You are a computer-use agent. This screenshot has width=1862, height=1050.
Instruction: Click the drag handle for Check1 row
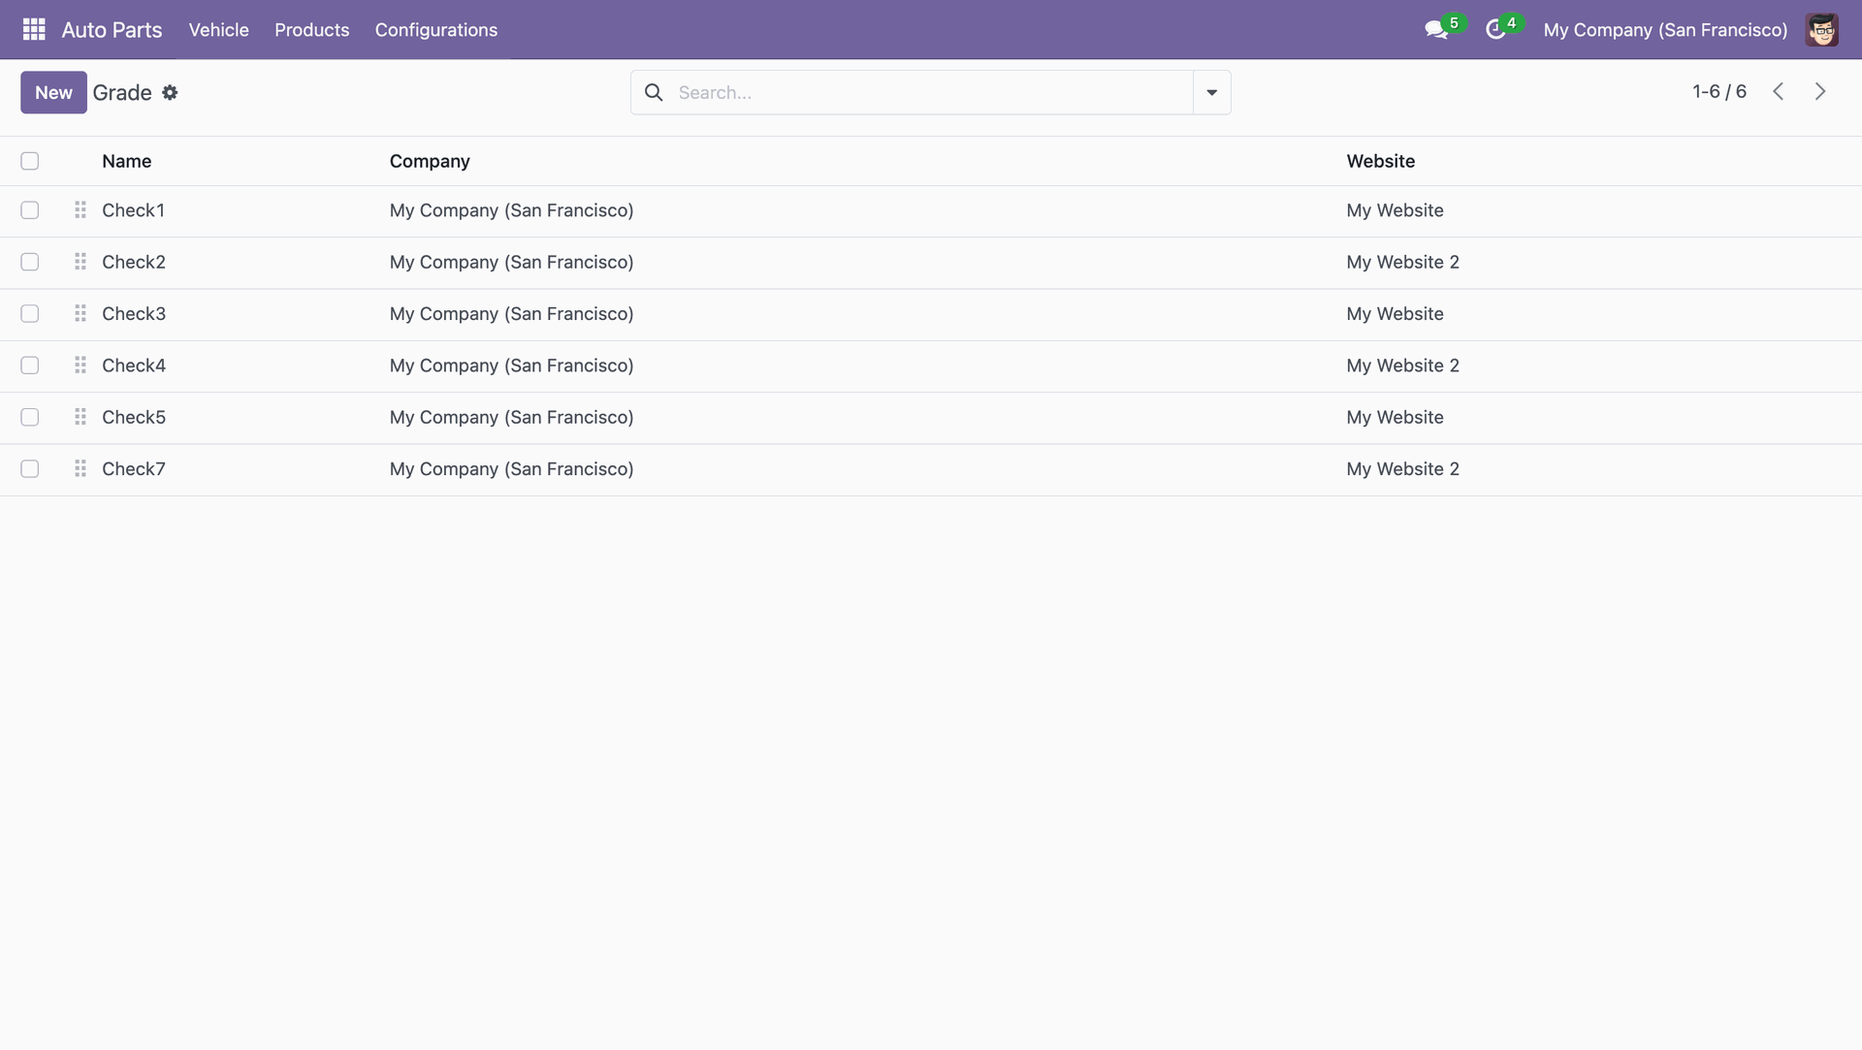click(x=80, y=210)
